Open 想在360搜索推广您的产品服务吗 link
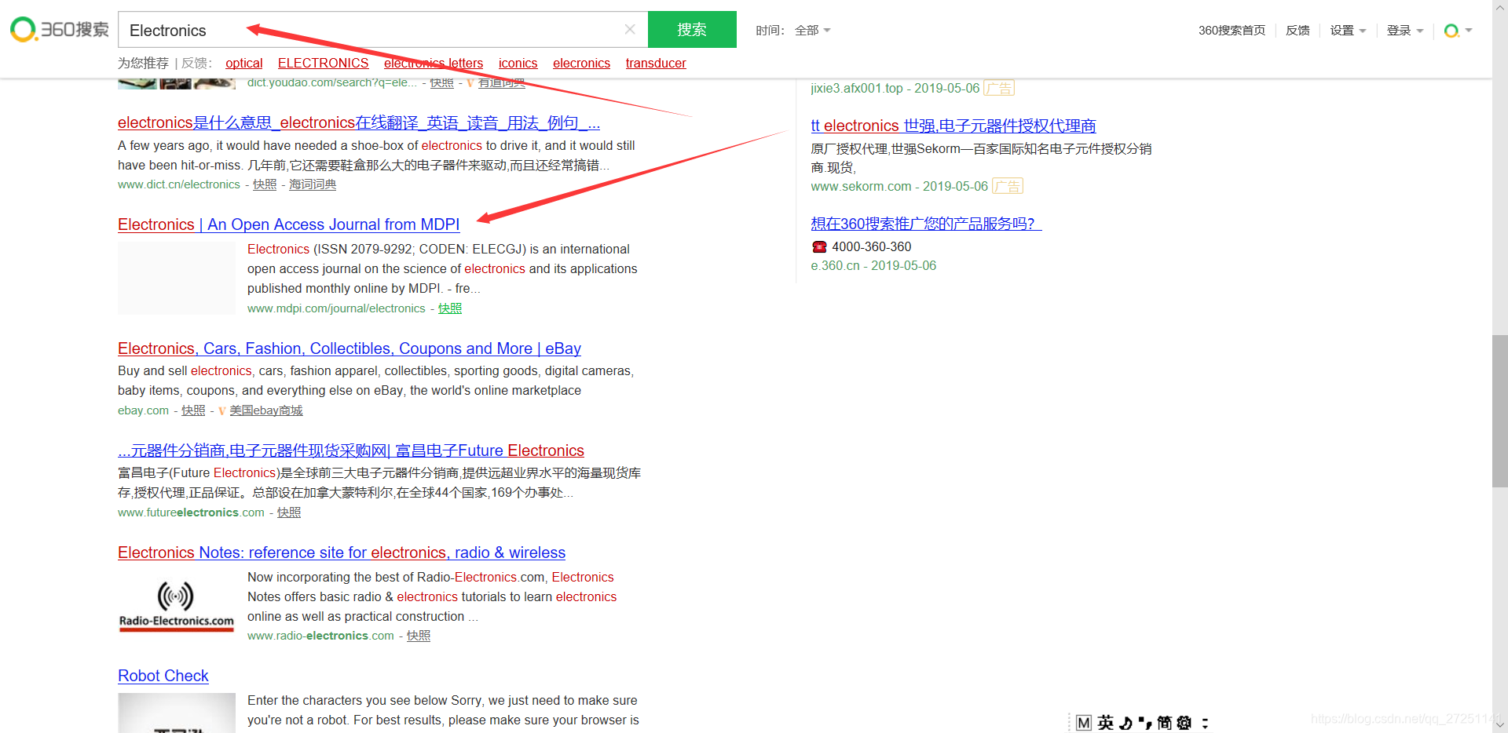This screenshot has height=733, width=1508. tap(926, 224)
